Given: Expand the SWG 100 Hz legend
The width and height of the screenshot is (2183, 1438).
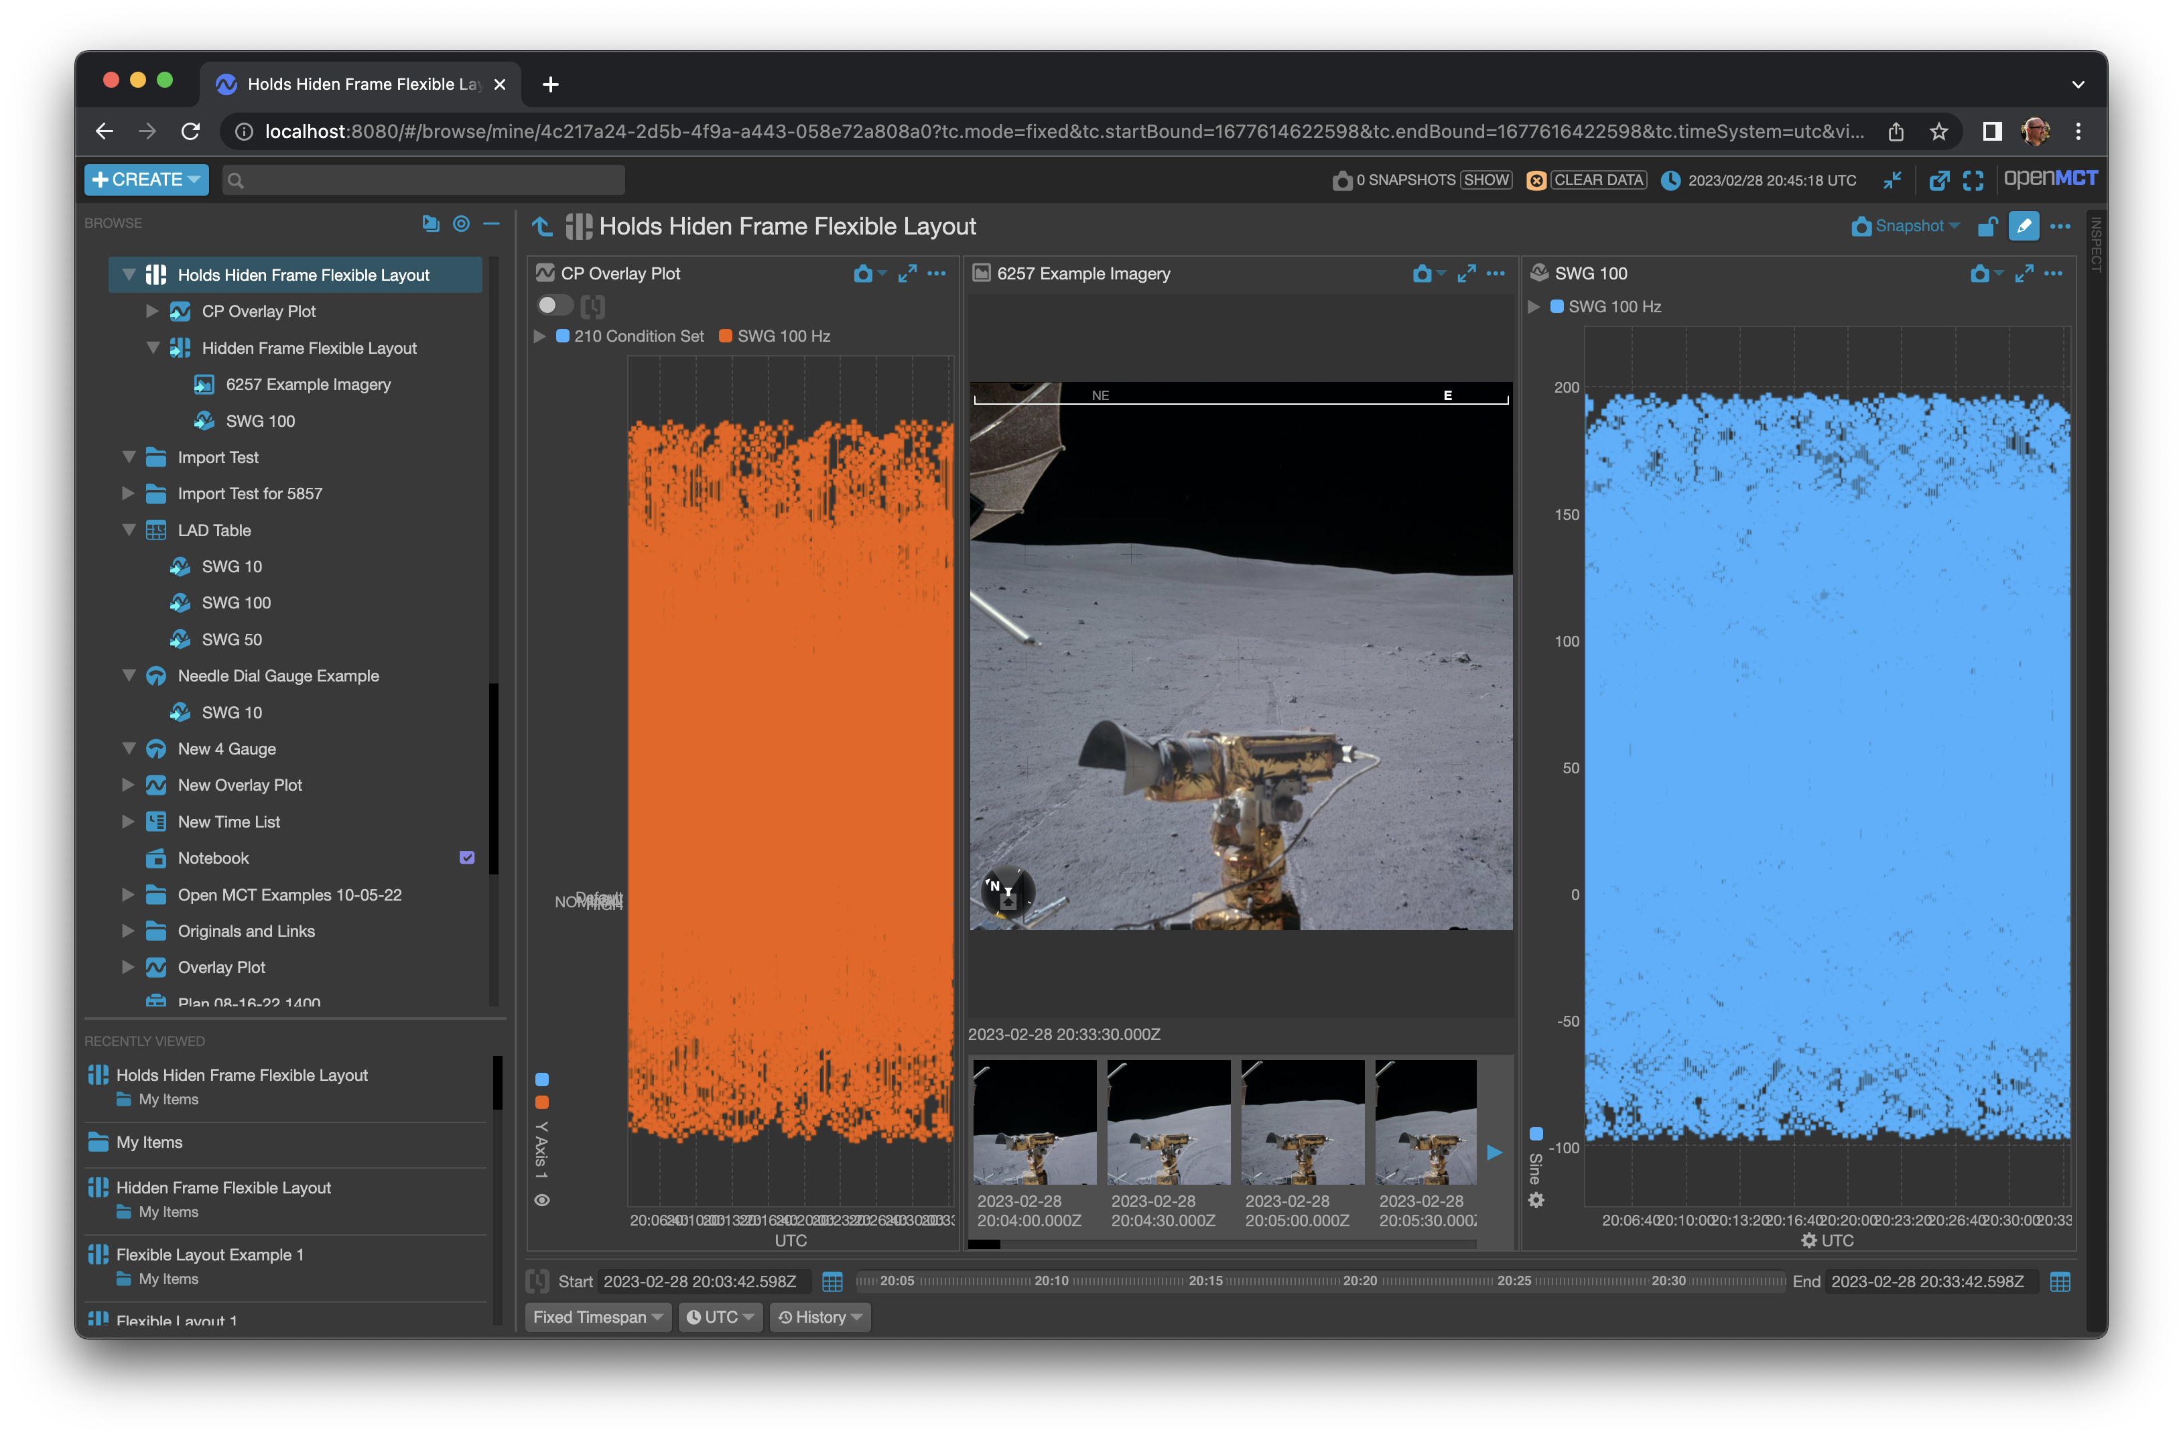Looking at the screenshot, I should click(1534, 307).
